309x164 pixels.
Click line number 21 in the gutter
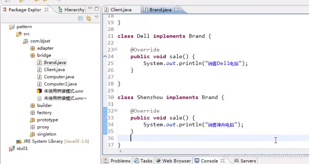(x=111, y=36)
